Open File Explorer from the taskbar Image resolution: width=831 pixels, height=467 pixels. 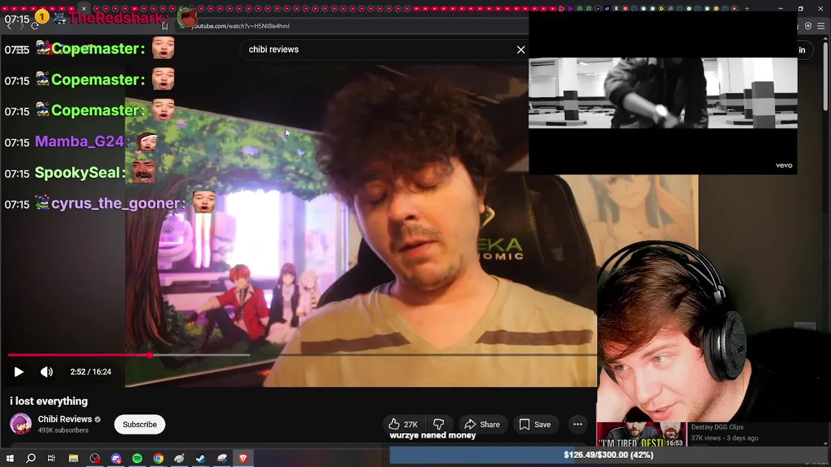[x=73, y=459]
